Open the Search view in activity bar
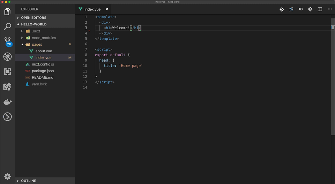 7,26
